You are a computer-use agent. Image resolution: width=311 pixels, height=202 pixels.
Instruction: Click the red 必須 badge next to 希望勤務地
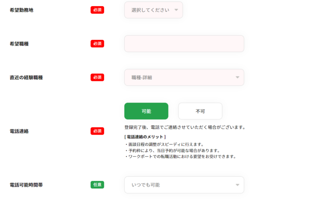click(97, 10)
